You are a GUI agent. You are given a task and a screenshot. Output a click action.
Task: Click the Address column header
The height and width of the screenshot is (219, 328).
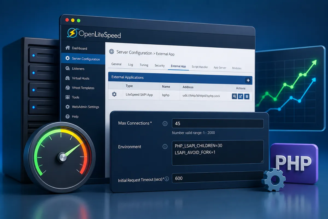click(x=188, y=87)
